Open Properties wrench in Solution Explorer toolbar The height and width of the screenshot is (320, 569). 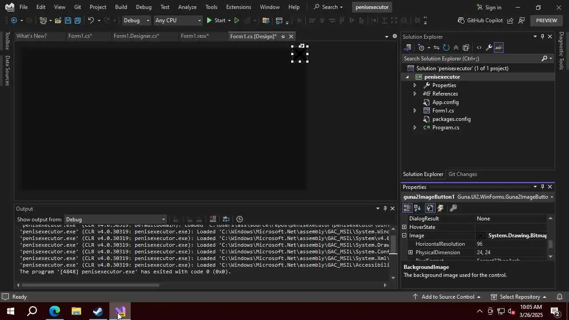coord(489,48)
